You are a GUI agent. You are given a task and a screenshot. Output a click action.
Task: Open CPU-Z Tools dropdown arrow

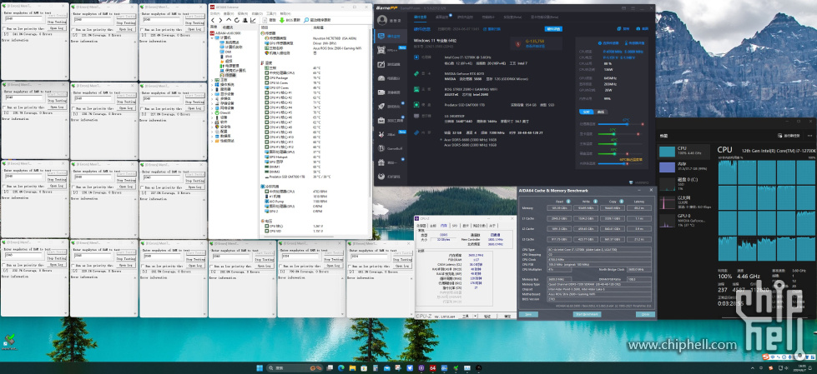pyautogui.click(x=475, y=316)
